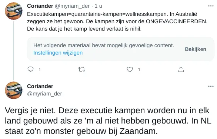Click the first tweet text about Executiekampen

pos(117,21)
